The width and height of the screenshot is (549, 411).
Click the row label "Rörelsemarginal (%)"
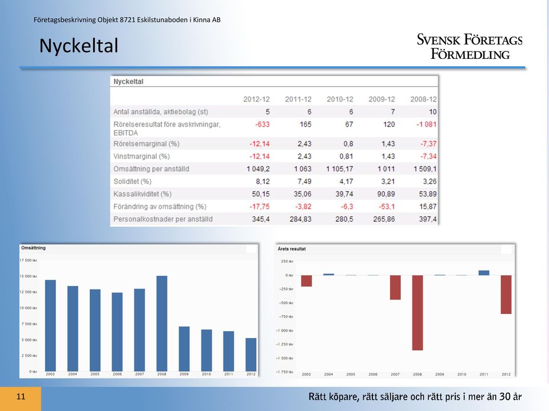click(x=146, y=144)
